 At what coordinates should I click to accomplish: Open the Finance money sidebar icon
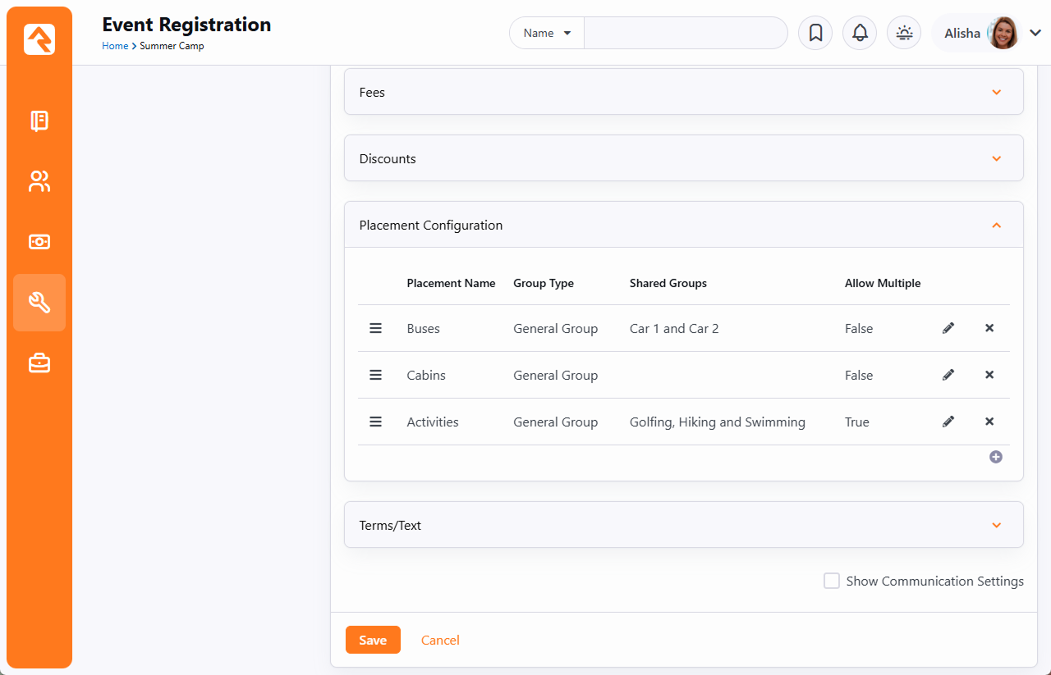pyautogui.click(x=39, y=242)
